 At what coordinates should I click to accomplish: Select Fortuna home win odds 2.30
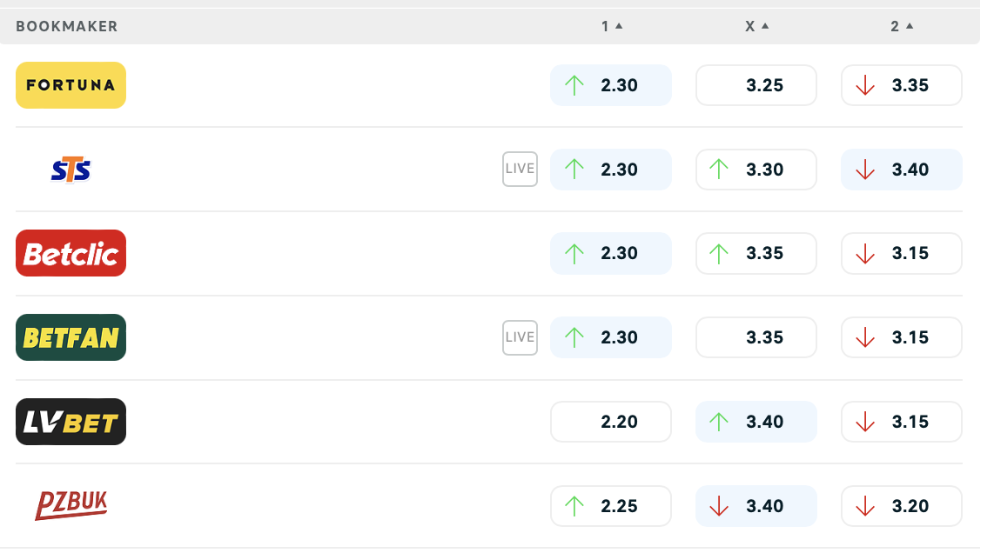pos(611,85)
